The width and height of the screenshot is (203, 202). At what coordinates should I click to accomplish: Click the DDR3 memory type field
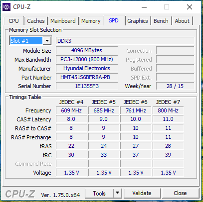pyautogui.click(x=125, y=41)
